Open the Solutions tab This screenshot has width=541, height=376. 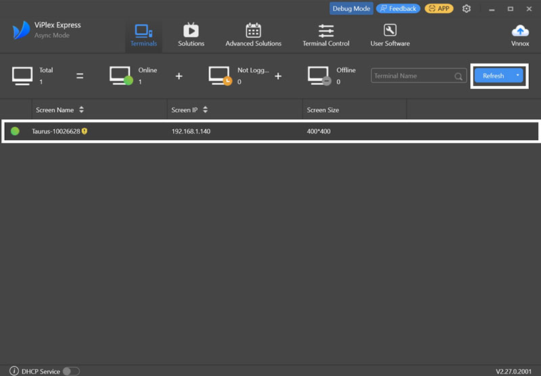[191, 36]
